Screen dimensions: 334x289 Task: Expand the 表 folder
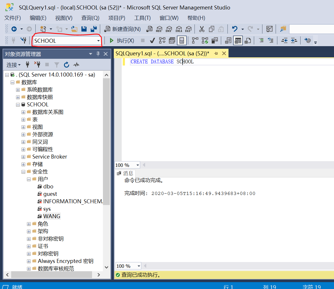[24, 120]
